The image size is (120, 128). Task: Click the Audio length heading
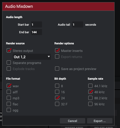click(x=14, y=17)
